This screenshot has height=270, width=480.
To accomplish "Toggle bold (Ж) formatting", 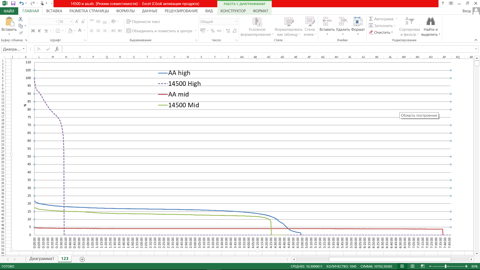I will tap(33, 31).
